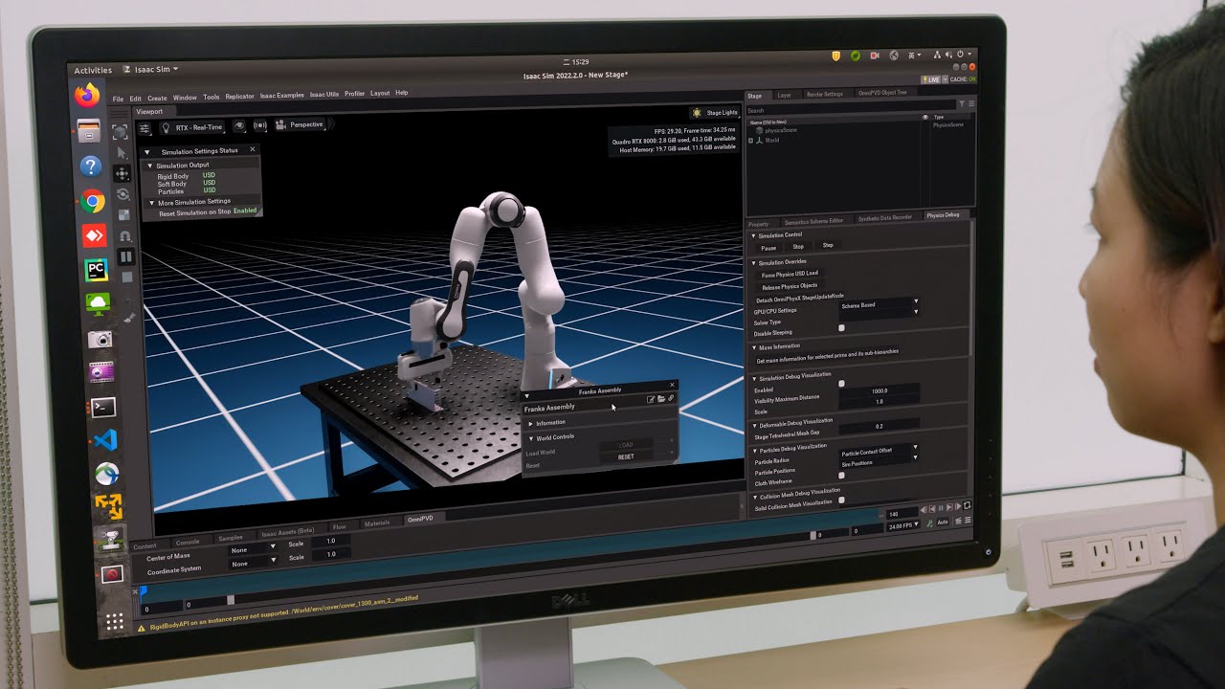Click Release Physics Objects button
Viewport: 1225px width, 689px height.
tap(790, 286)
